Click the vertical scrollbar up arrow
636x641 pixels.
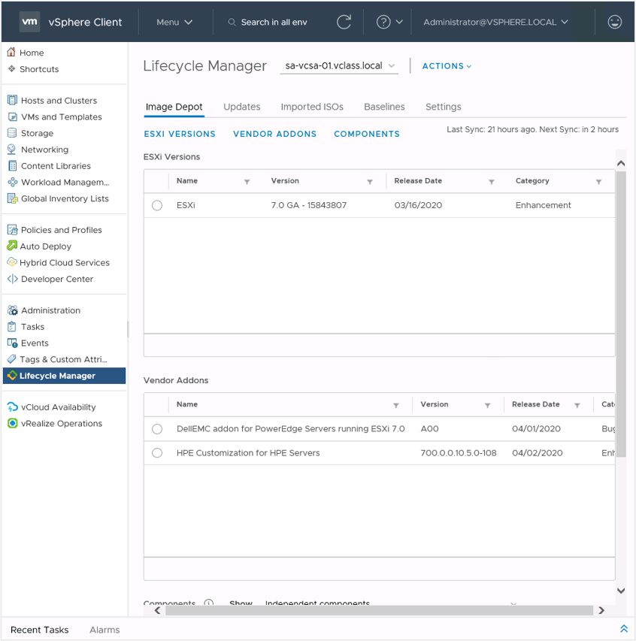(x=621, y=163)
